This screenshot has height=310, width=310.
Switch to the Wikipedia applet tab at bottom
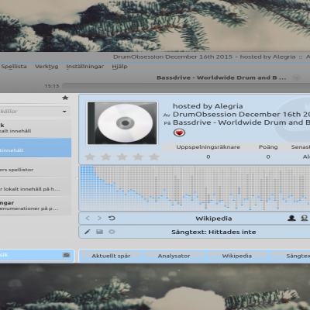(237, 256)
